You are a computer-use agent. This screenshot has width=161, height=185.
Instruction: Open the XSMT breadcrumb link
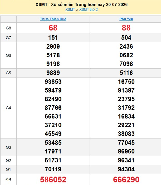coord(70,9)
